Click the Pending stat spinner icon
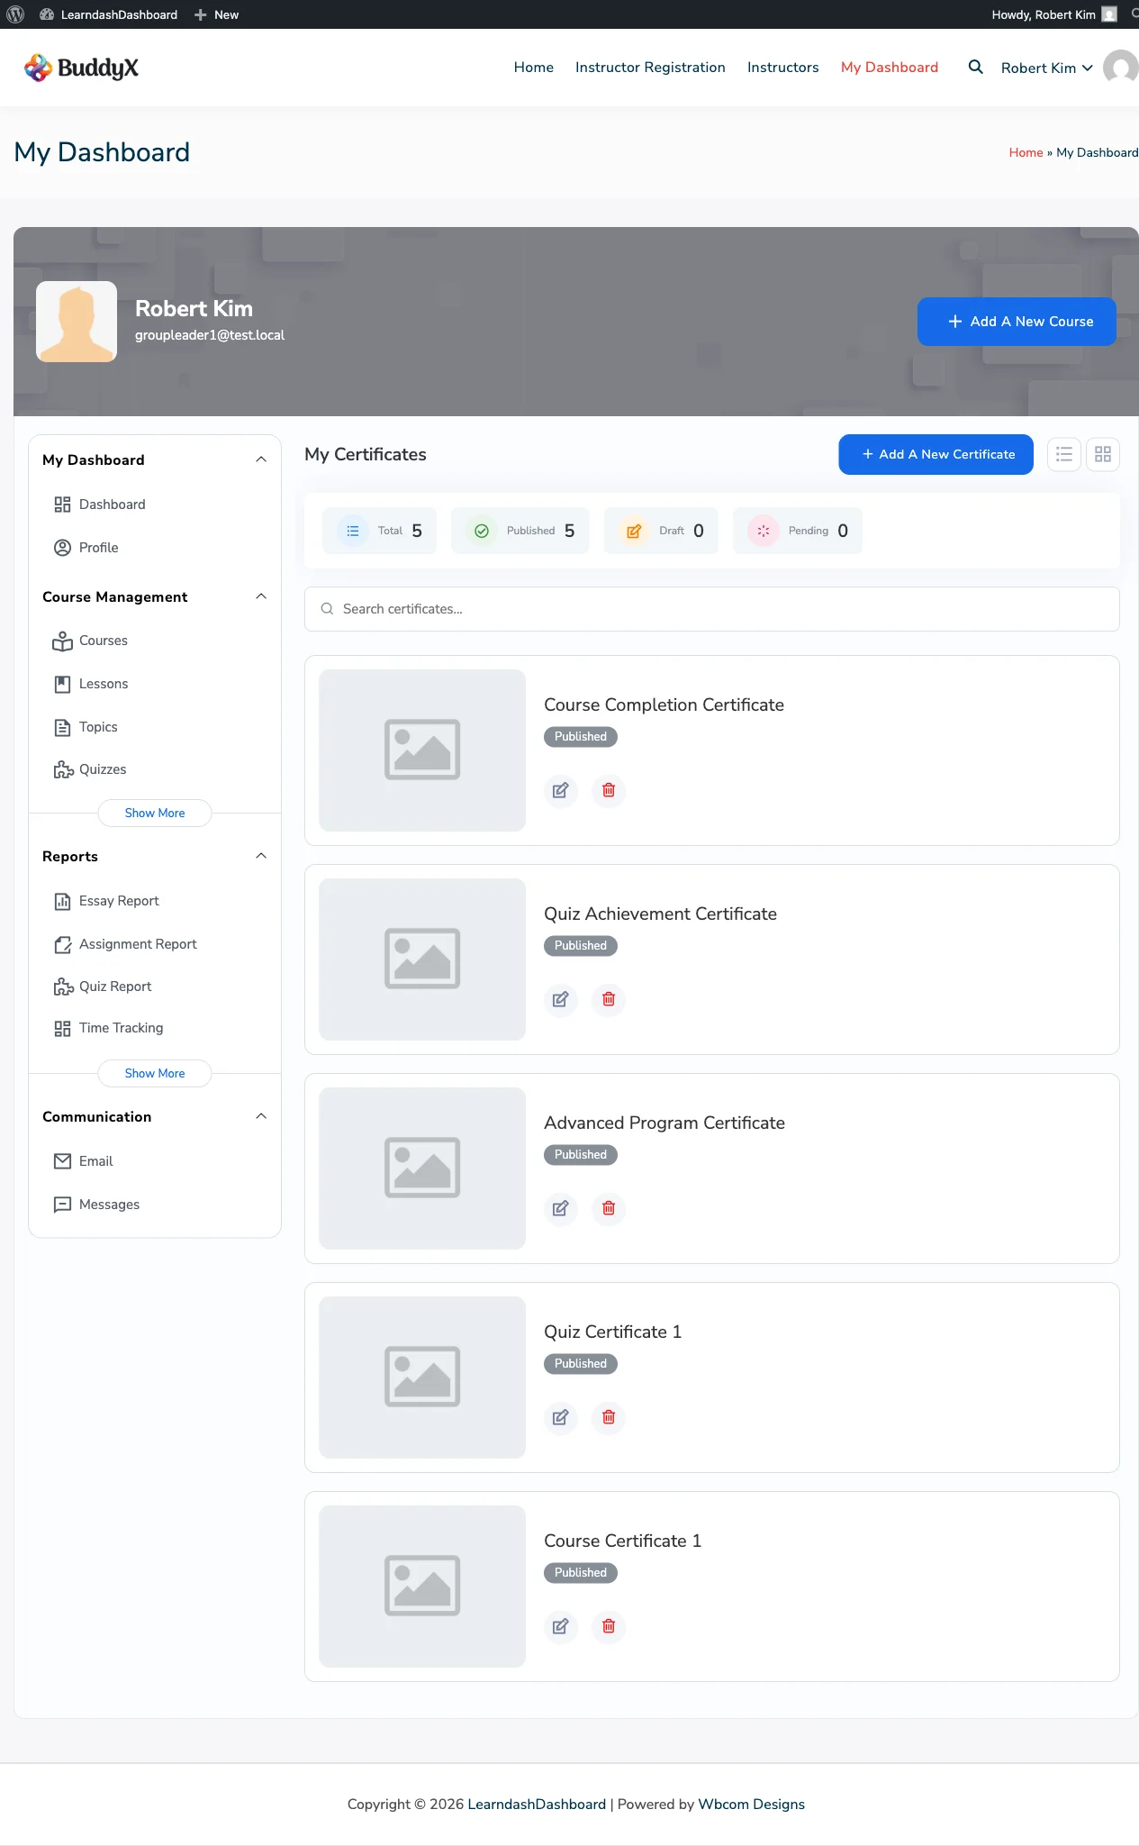The height and width of the screenshot is (1846, 1139). 764,531
